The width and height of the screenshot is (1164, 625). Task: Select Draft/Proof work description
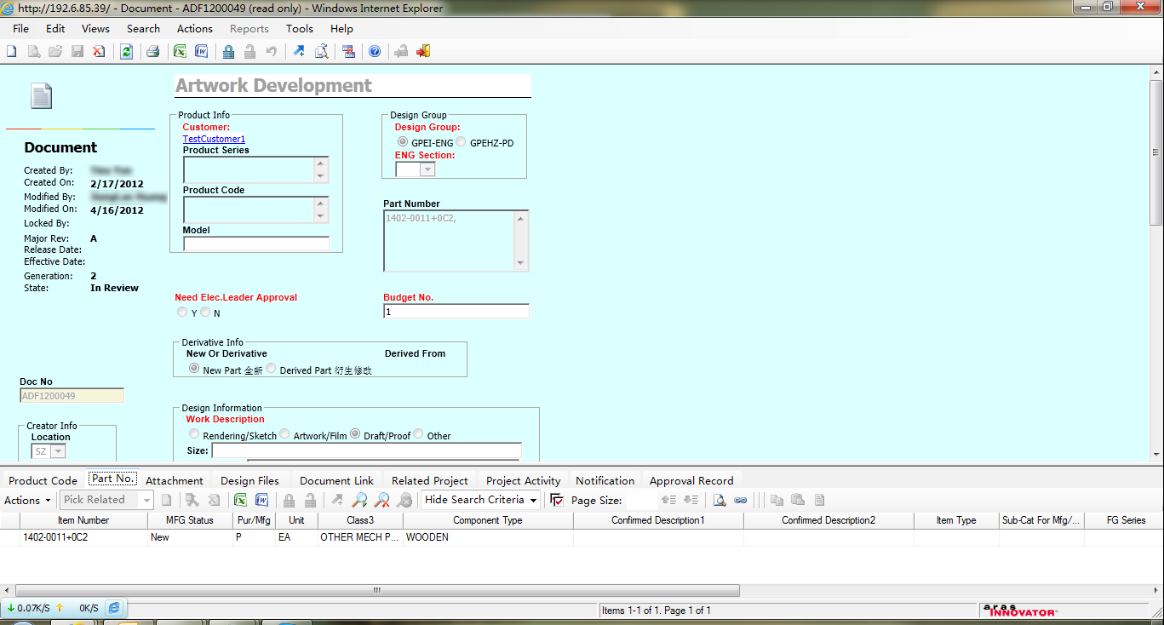(355, 434)
